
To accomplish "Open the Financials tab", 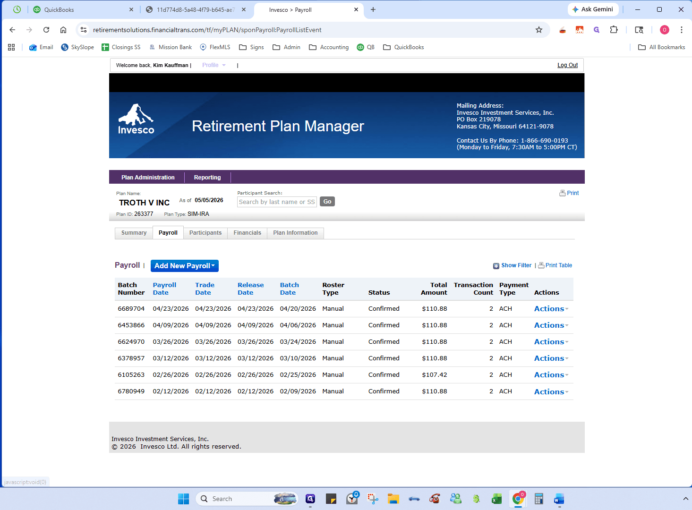I will click(247, 233).
